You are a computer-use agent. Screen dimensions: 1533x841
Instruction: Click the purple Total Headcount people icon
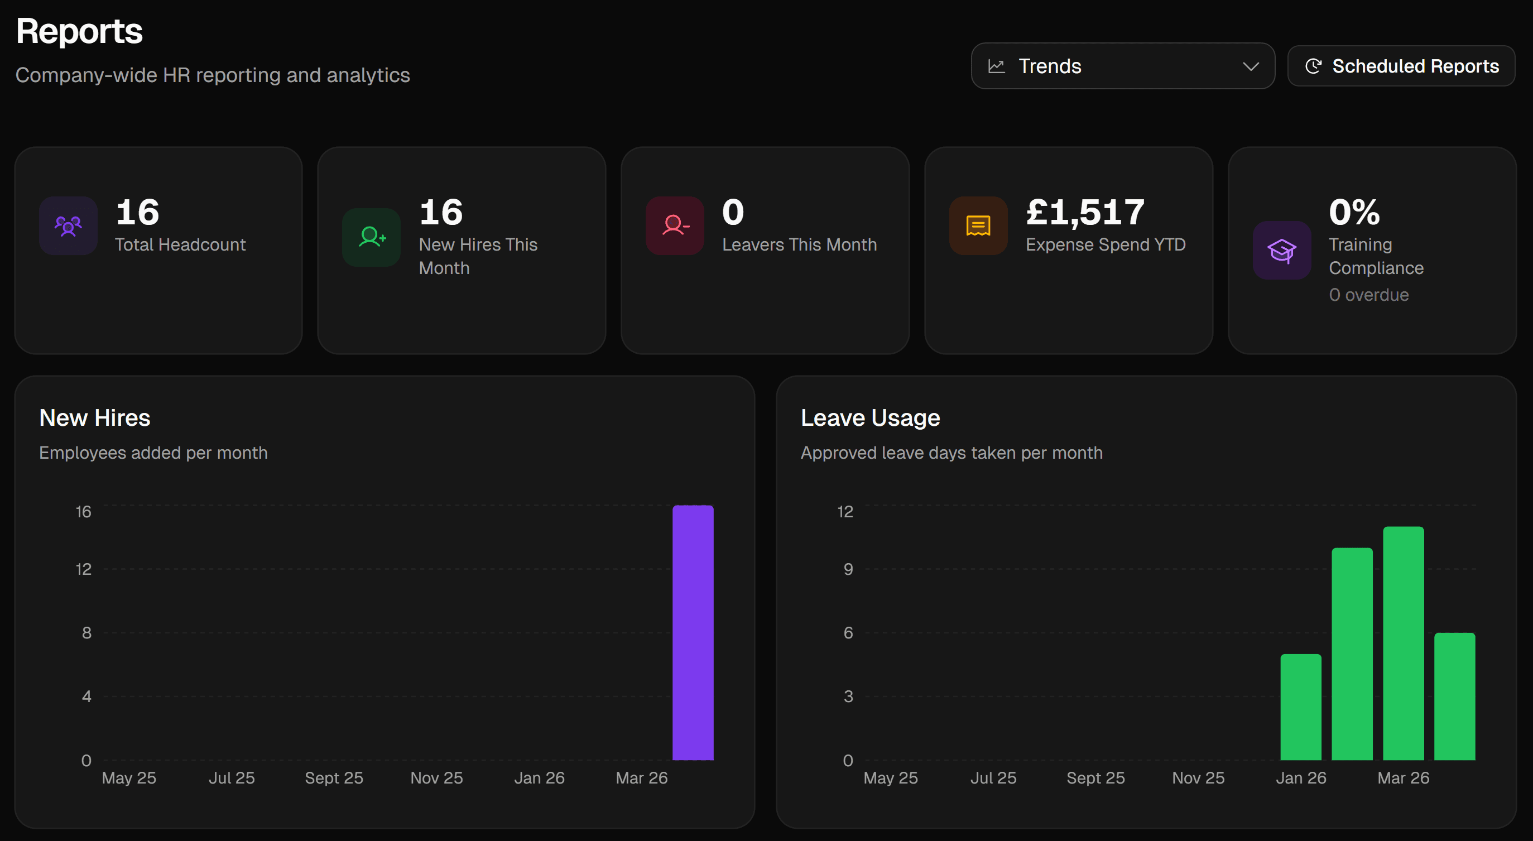pyautogui.click(x=69, y=226)
